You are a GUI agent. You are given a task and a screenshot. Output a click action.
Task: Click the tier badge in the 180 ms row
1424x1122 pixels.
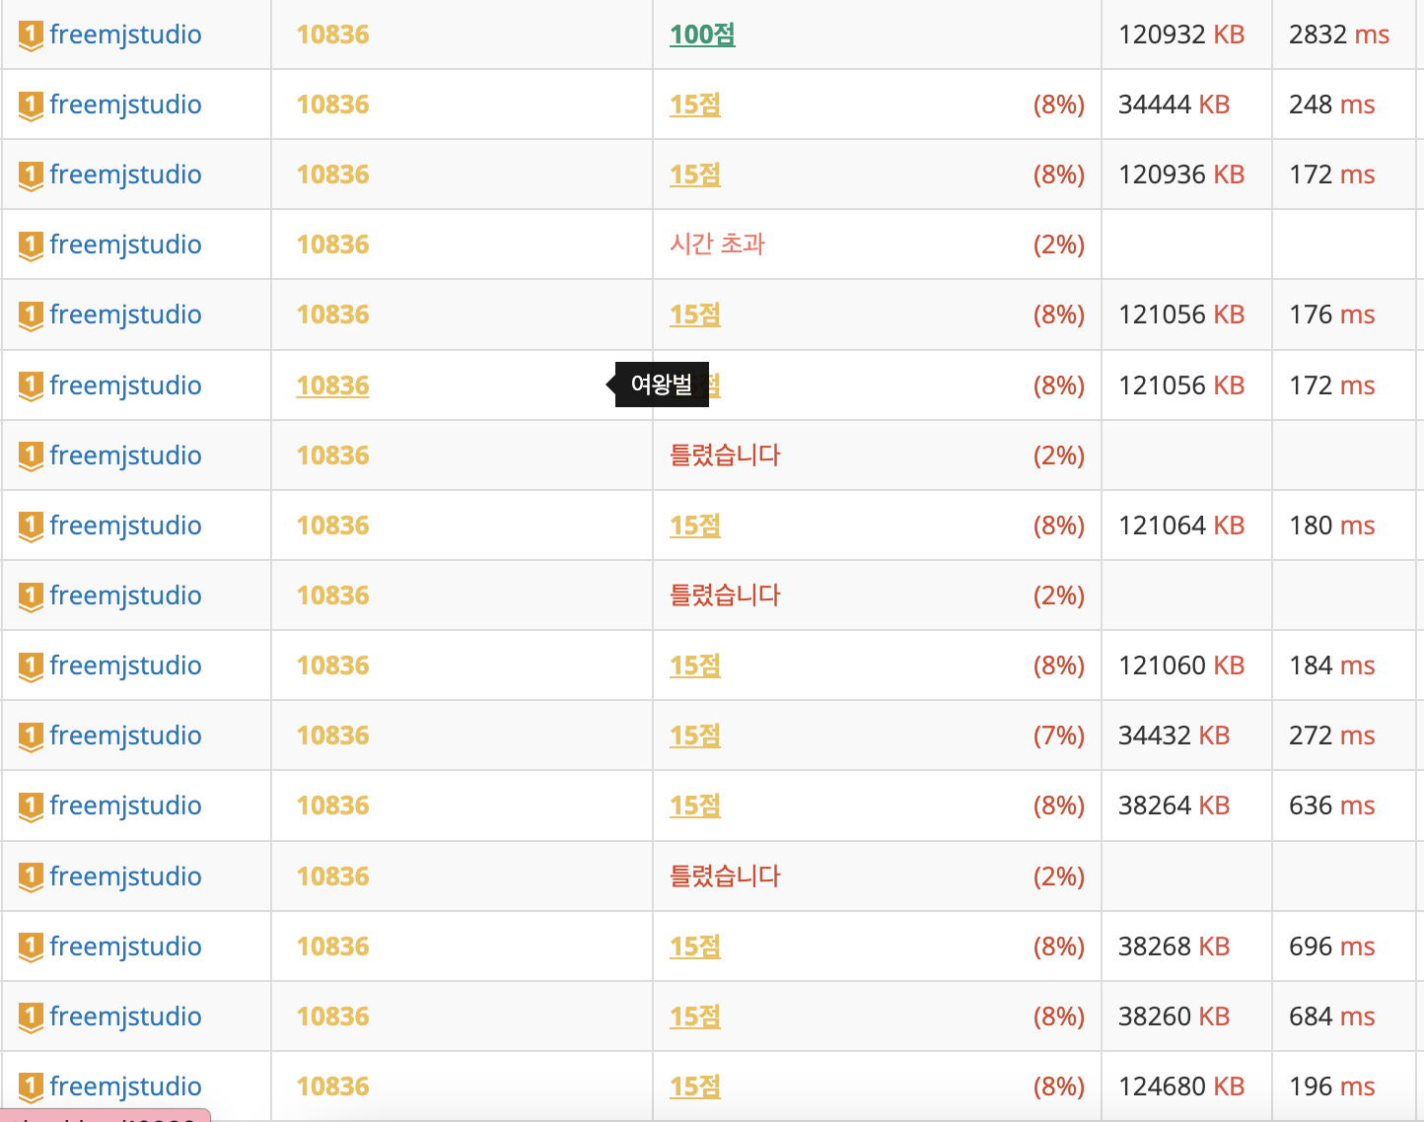[31, 526]
